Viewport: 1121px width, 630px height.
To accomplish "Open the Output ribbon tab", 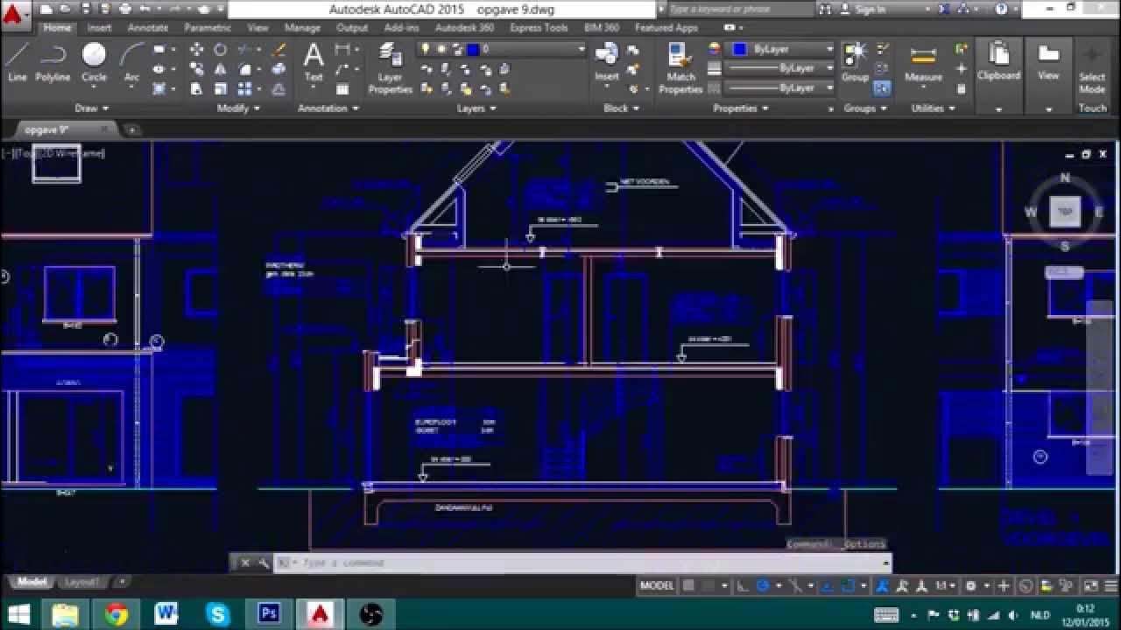I will (x=352, y=28).
